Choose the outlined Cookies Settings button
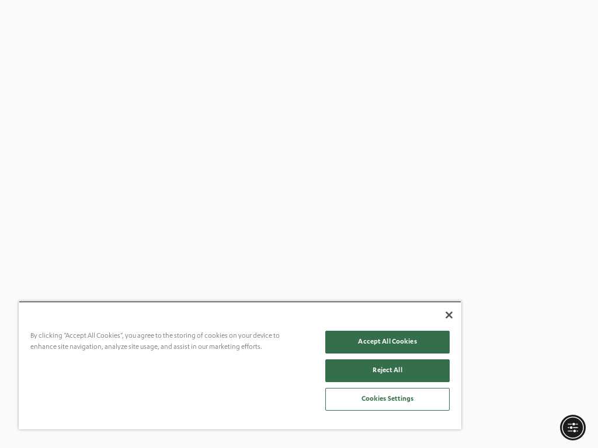The width and height of the screenshot is (598, 448). point(387,399)
